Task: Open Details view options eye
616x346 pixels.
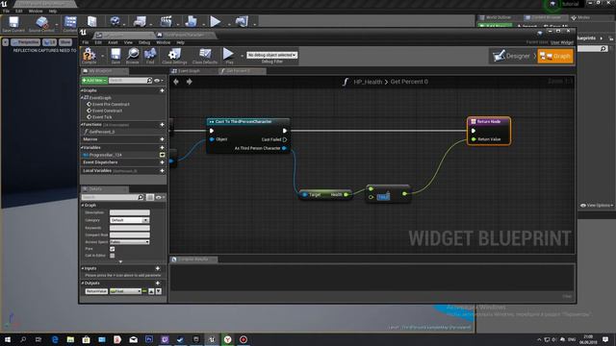Action: [x=159, y=197]
